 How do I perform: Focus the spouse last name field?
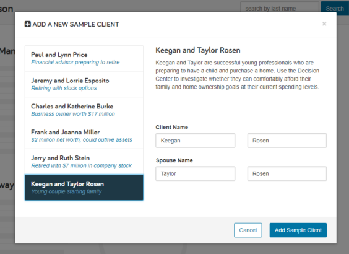point(287,173)
